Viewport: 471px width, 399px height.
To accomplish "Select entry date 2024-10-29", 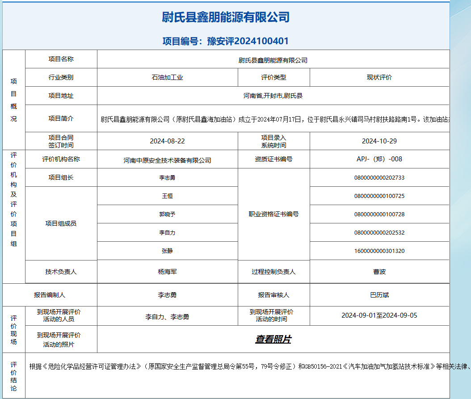I will tap(379, 141).
